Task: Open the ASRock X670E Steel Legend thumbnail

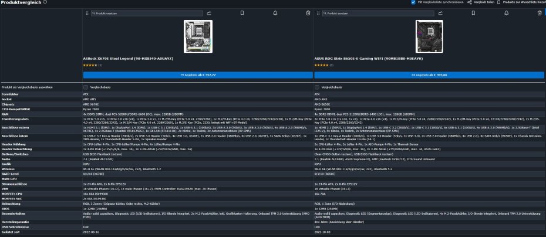Action: point(198,36)
